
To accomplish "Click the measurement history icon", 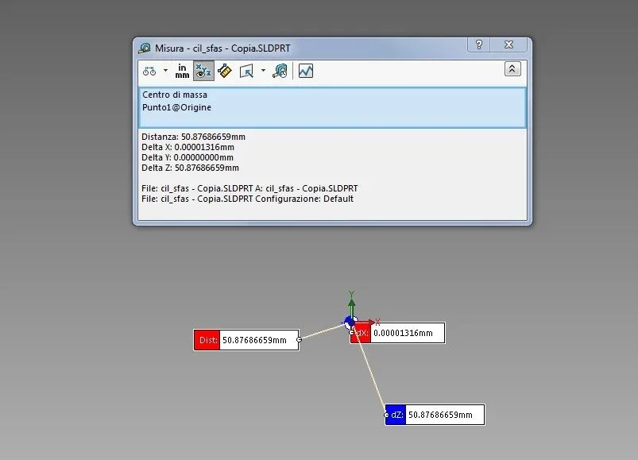I will [280, 71].
